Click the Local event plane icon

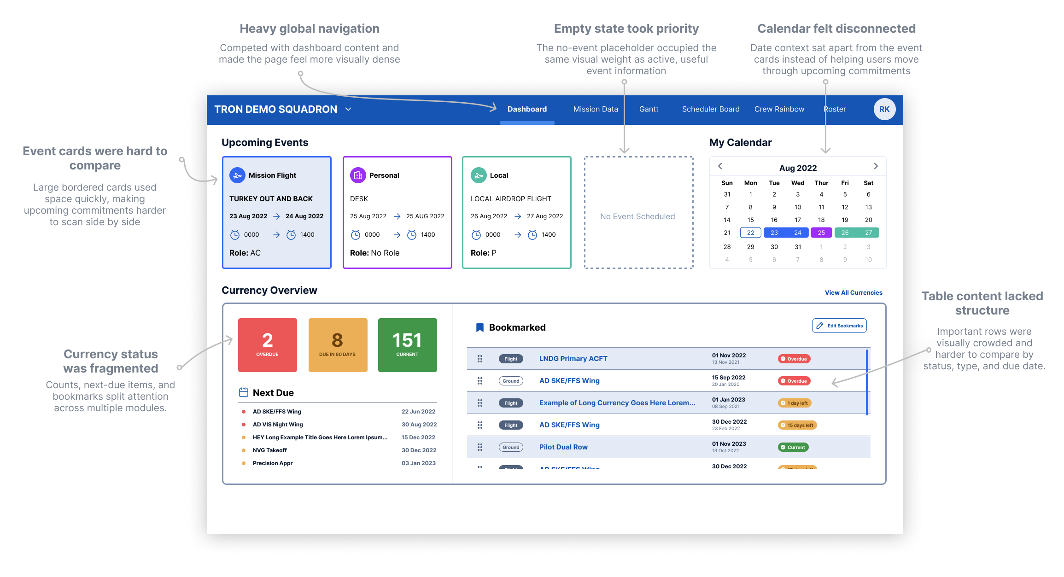point(479,175)
